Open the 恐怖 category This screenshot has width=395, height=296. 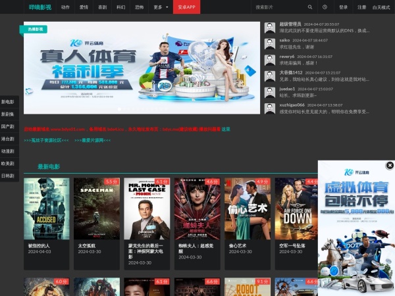pyautogui.click(x=140, y=7)
